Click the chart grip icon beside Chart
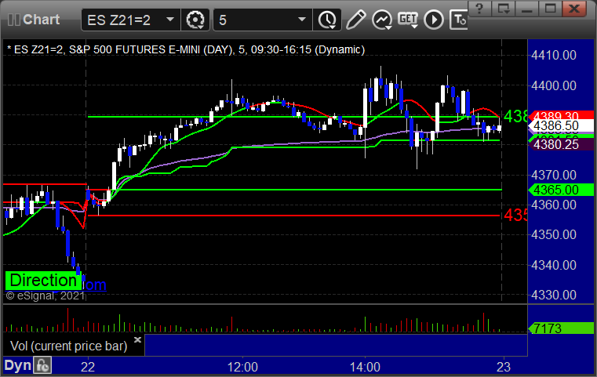The width and height of the screenshot is (597, 377). [13, 20]
